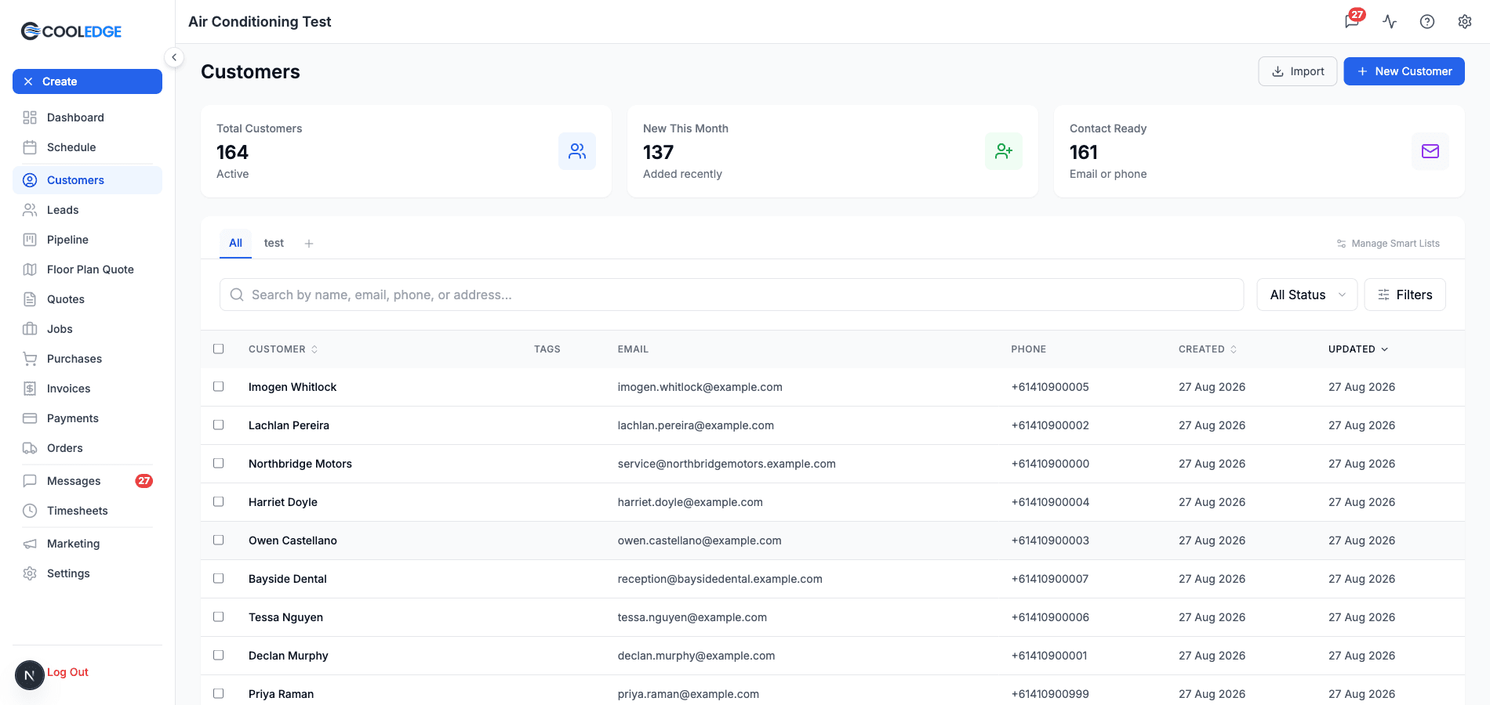Viewport: 1490px width, 705px height.
Task: Check the box for Tessa Nguyen
Action: pos(219,616)
